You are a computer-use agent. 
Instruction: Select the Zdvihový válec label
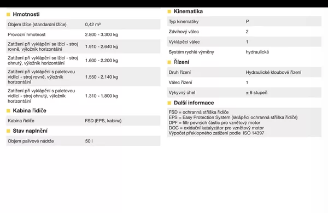(184, 32)
